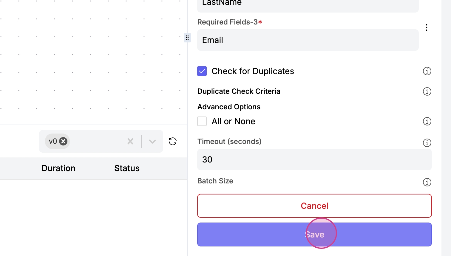
Task: Click info icon for Duplicate Check Criteria
Action: click(427, 91)
